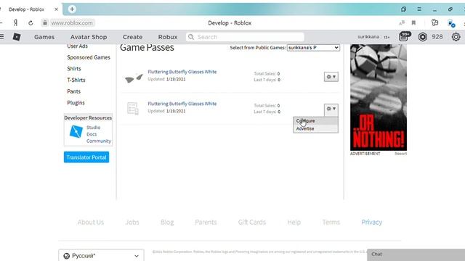
Task: Click the search magnifier icon
Action: [191, 37]
